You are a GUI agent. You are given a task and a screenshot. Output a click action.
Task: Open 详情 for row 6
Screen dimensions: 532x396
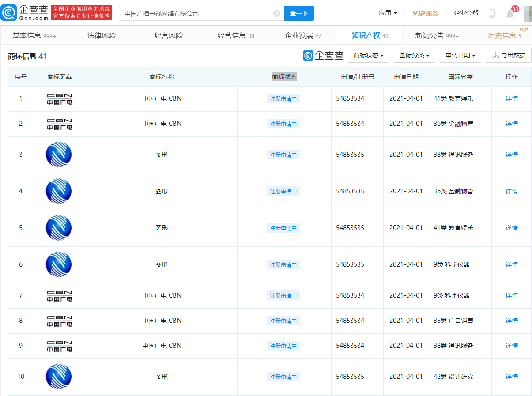(512, 264)
